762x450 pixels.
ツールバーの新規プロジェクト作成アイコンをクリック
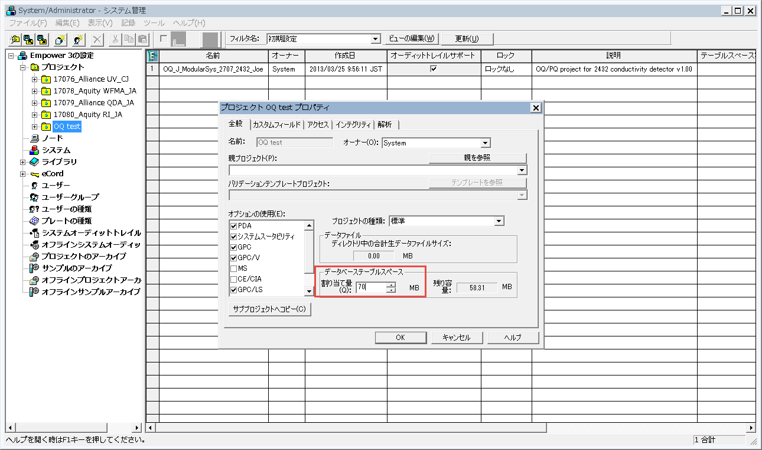(x=14, y=39)
